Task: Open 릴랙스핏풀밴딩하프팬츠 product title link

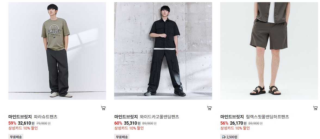Action: point(267,117)
